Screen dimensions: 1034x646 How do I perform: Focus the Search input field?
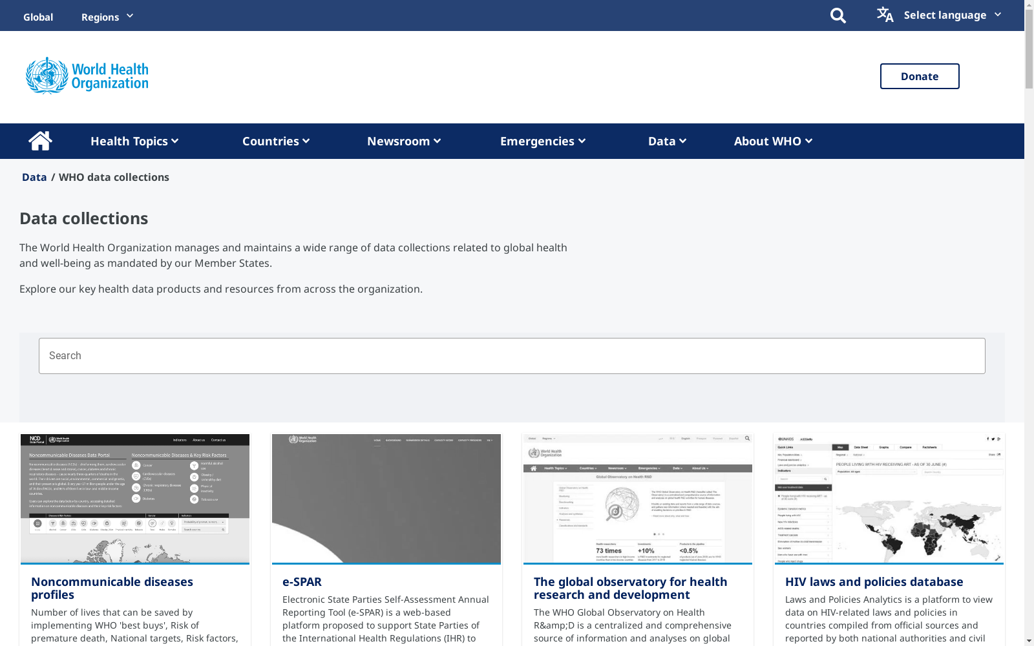pyautogui.click(x=512, y=356)
